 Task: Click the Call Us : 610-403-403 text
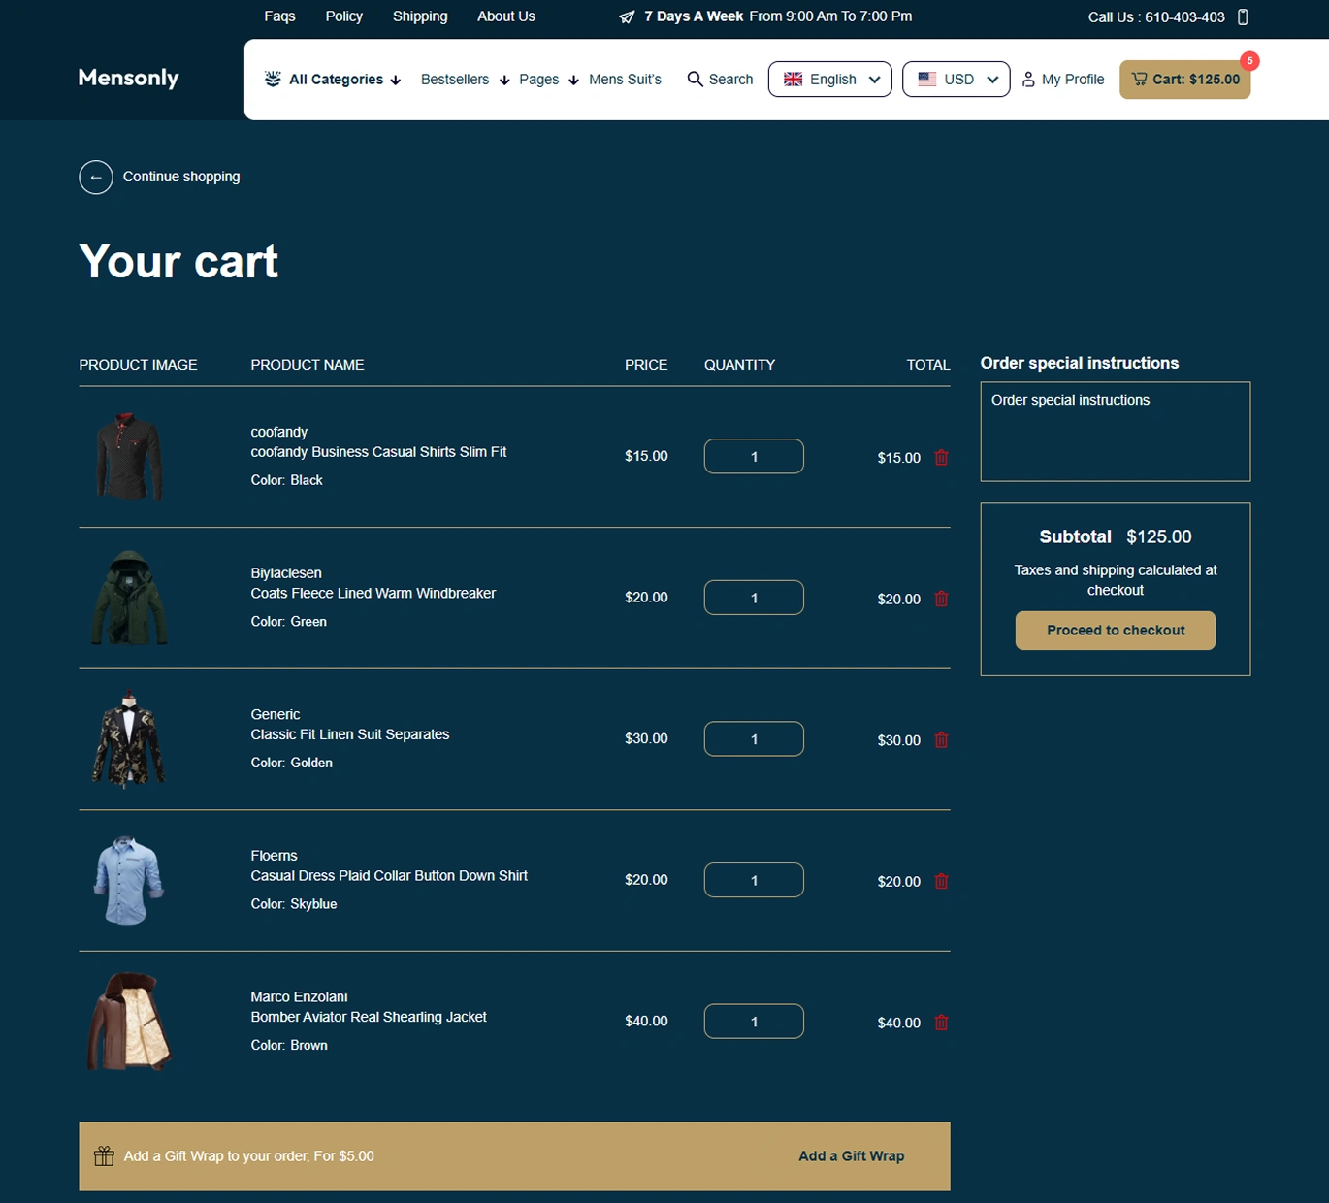click(x=1156, y=16)
